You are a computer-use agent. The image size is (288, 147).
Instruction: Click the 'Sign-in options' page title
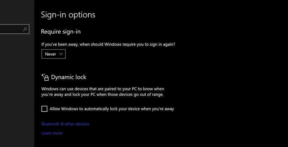coord(68,15)
